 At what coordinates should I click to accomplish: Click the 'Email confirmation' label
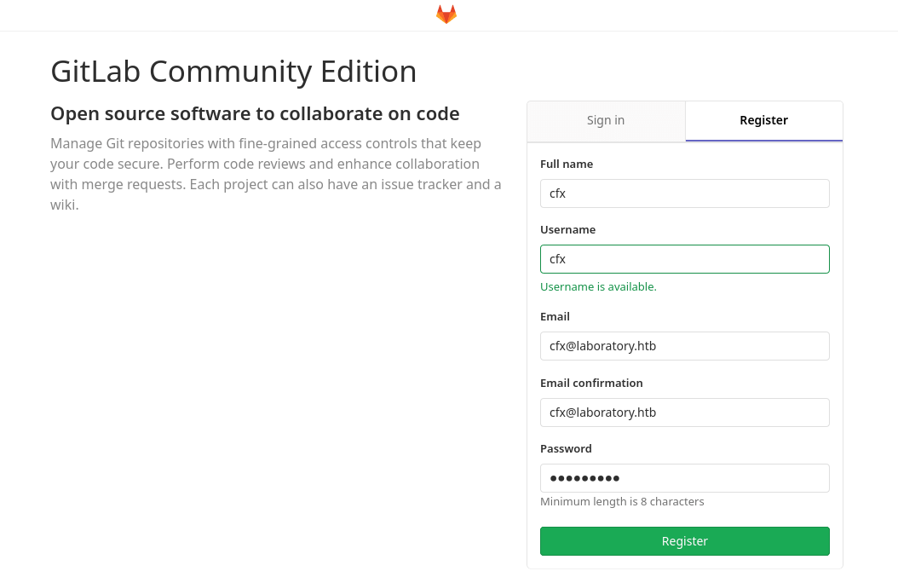(591, 383)
